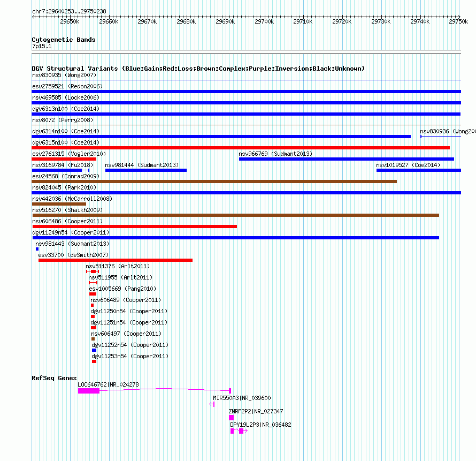476x461 pixels.
Task: Open the nsv516270 (Shaikh2009) variant
Action: (236, 215)
